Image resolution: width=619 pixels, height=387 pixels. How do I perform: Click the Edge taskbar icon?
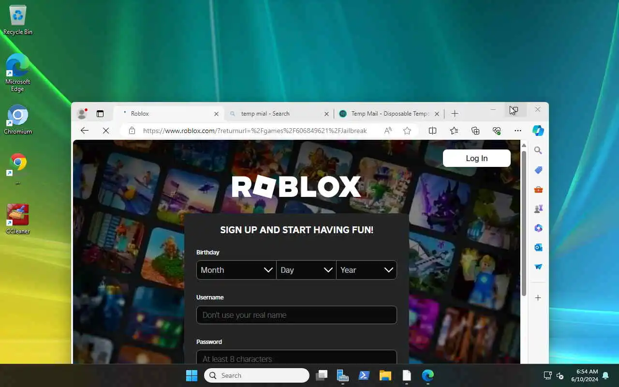pos(428,375)
